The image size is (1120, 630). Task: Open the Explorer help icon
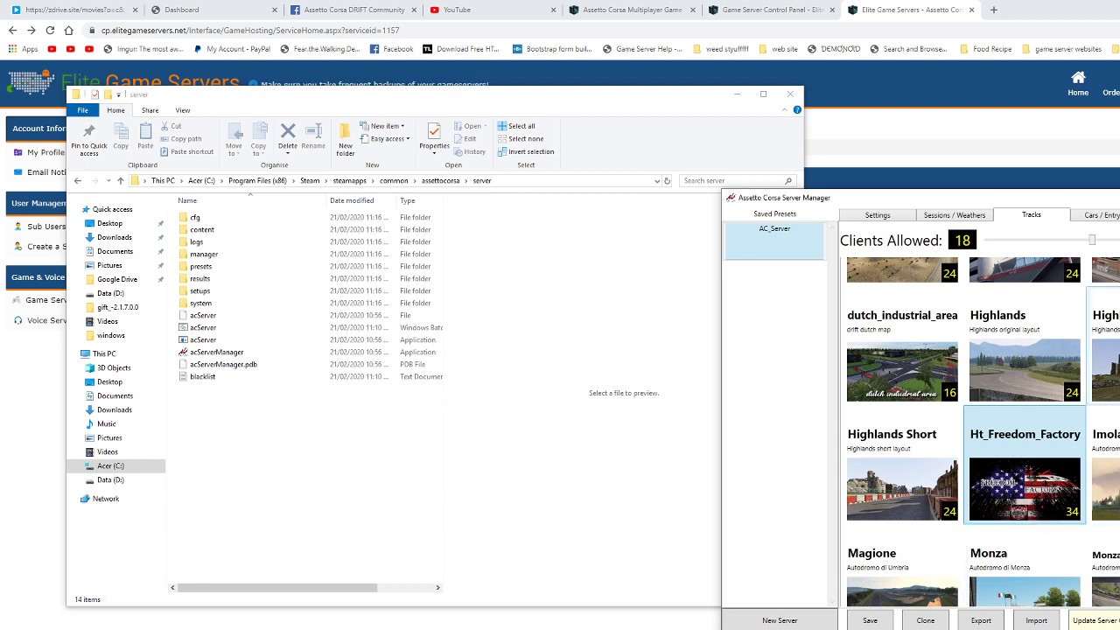coord(797,110)
